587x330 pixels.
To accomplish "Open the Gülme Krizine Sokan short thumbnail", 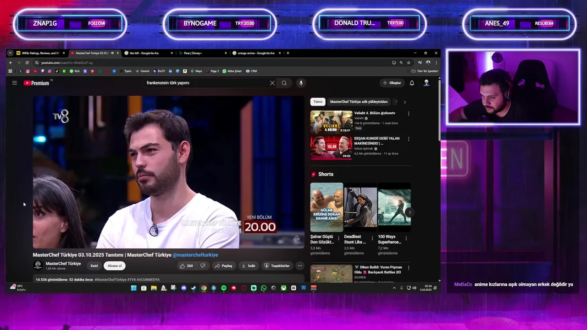I will click(x=327, y=207).
